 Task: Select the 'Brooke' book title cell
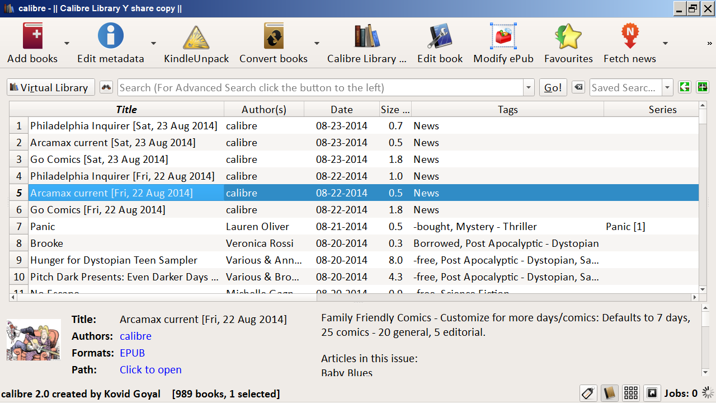click(x=126, y=243)
